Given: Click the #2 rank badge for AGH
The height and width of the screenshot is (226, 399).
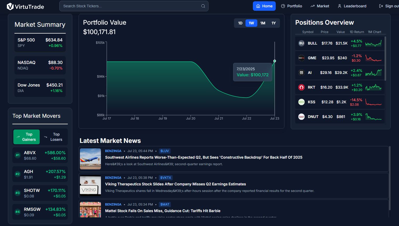Looking at the screenshot, I should tap(18, 174).
